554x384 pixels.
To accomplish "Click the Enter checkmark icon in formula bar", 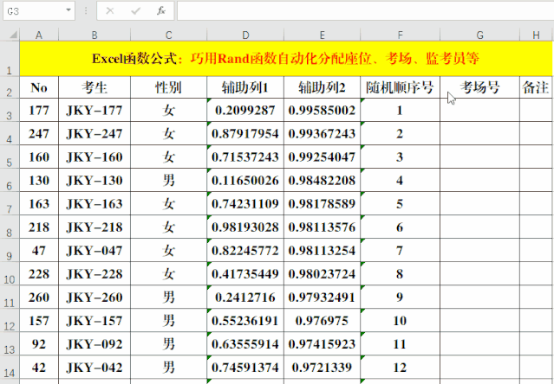I will [x=135, y=11].
